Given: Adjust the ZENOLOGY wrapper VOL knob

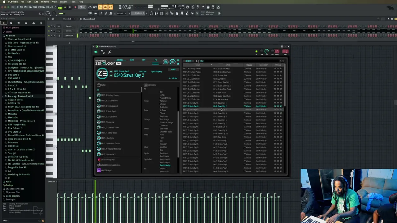Looking at the screenshot, I should coord(267,51).
